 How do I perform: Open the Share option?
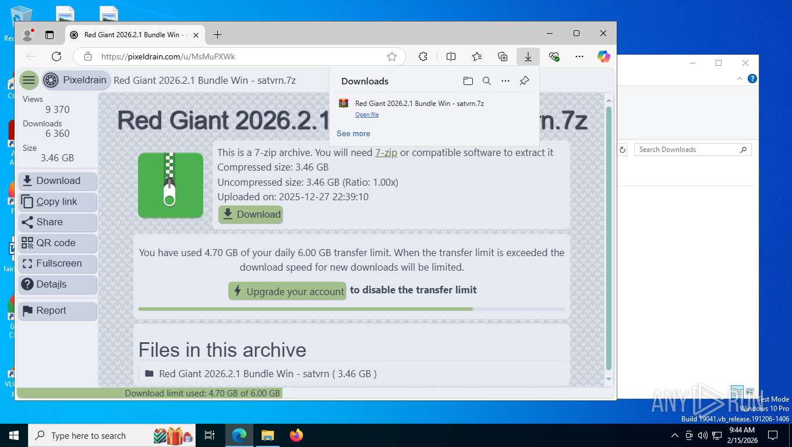(x=58, y=222)
